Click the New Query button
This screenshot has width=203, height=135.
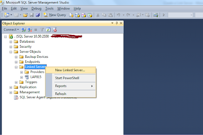tap(55, 15)
